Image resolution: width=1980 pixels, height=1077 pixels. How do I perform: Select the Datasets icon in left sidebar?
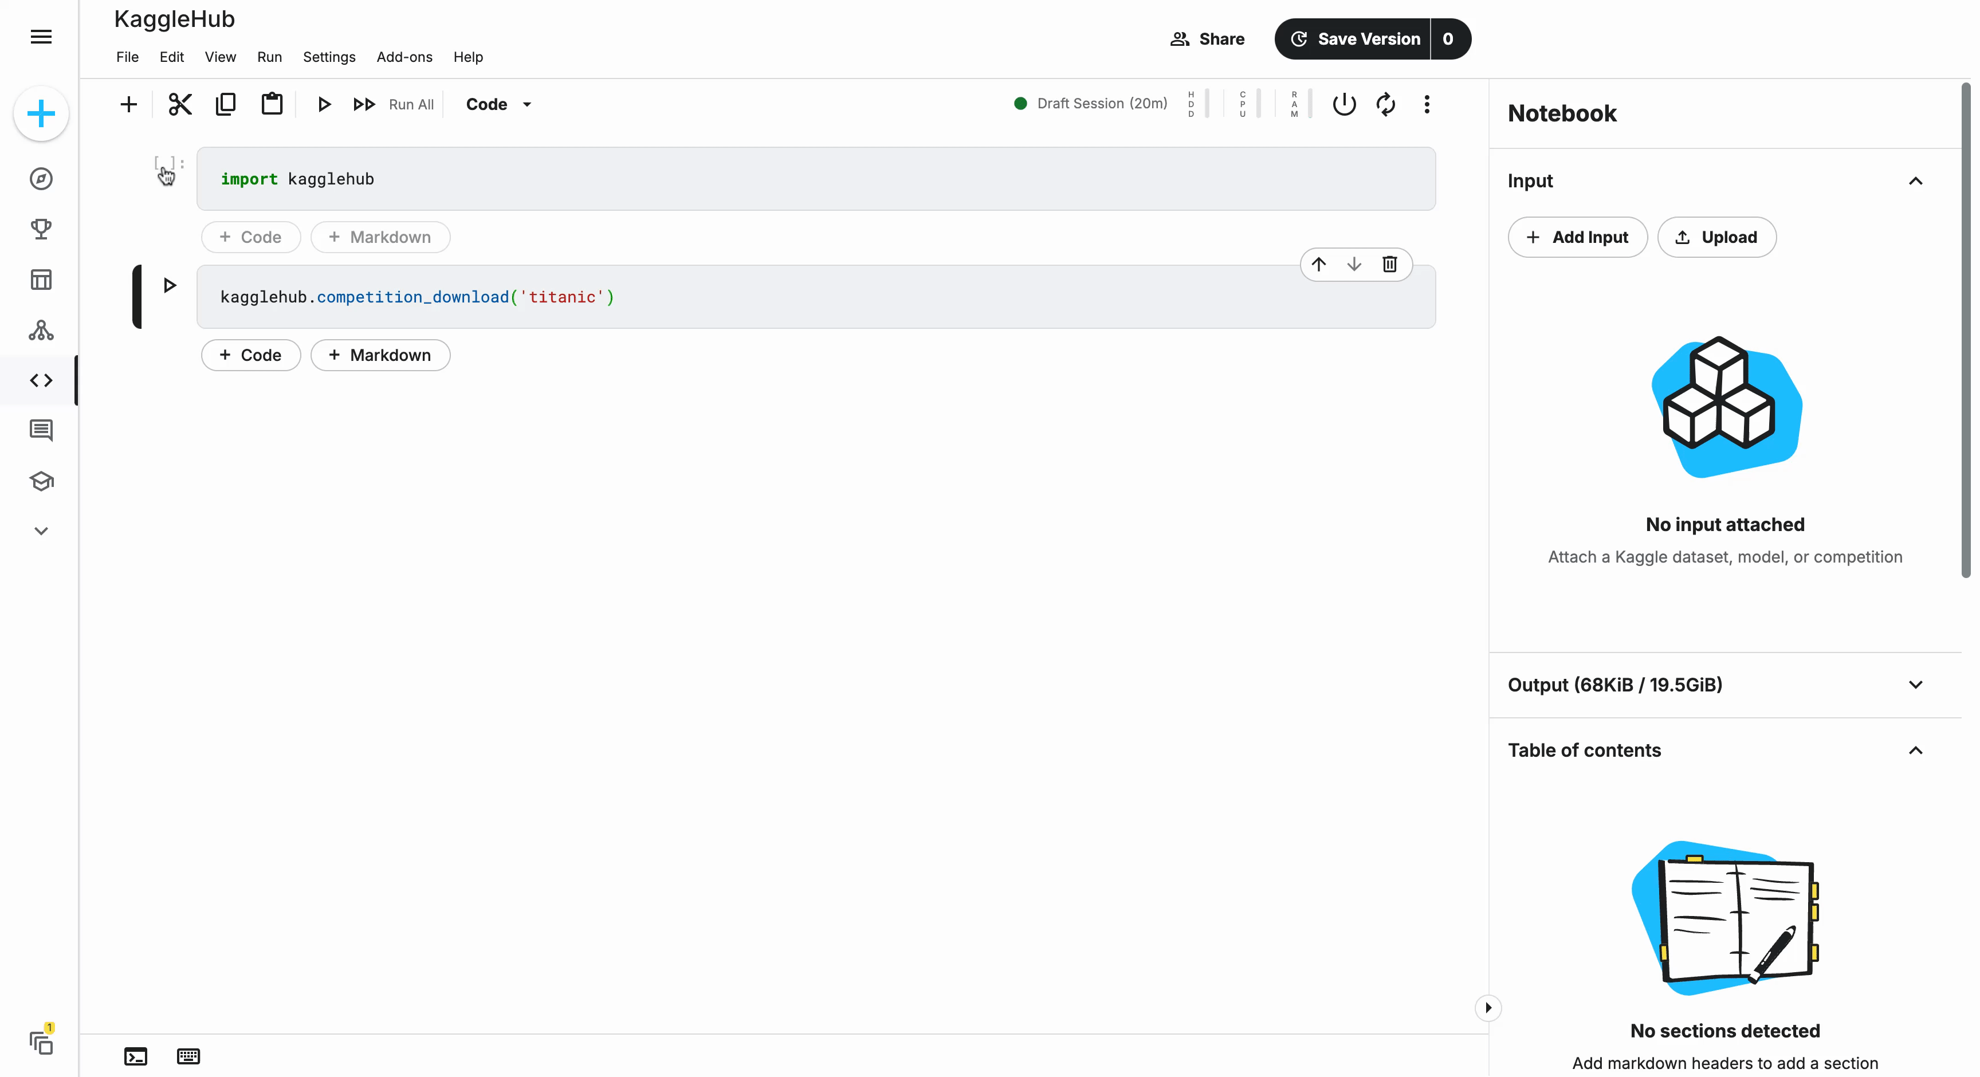click(x=40, y=279)
